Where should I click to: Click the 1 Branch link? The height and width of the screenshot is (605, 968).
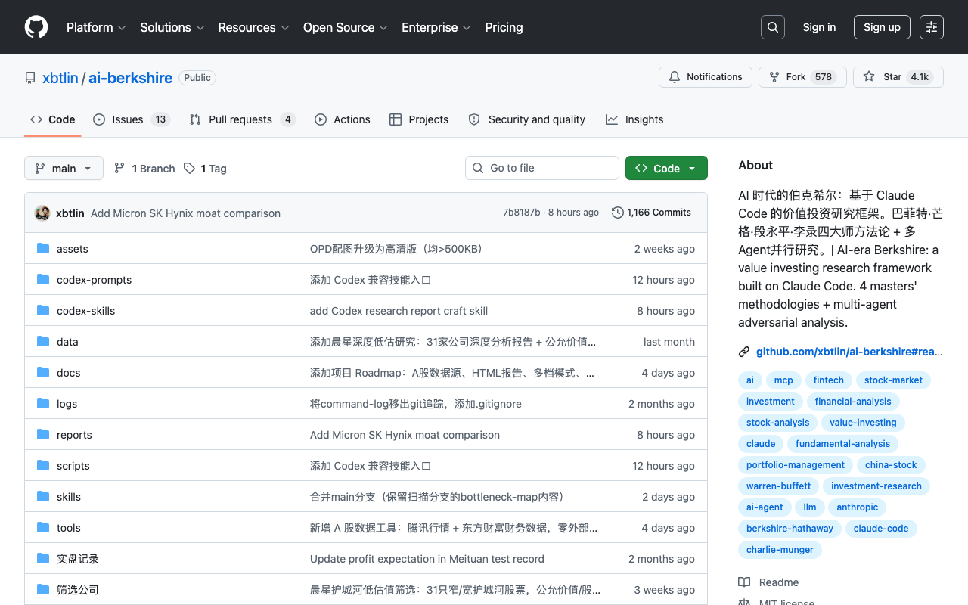coord(144,168)
